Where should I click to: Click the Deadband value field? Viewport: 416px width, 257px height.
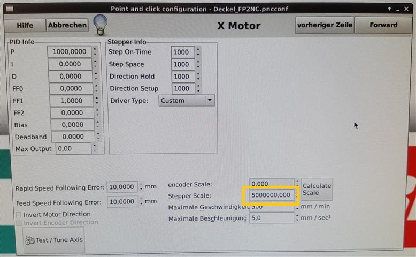click(x=73, y=137)
